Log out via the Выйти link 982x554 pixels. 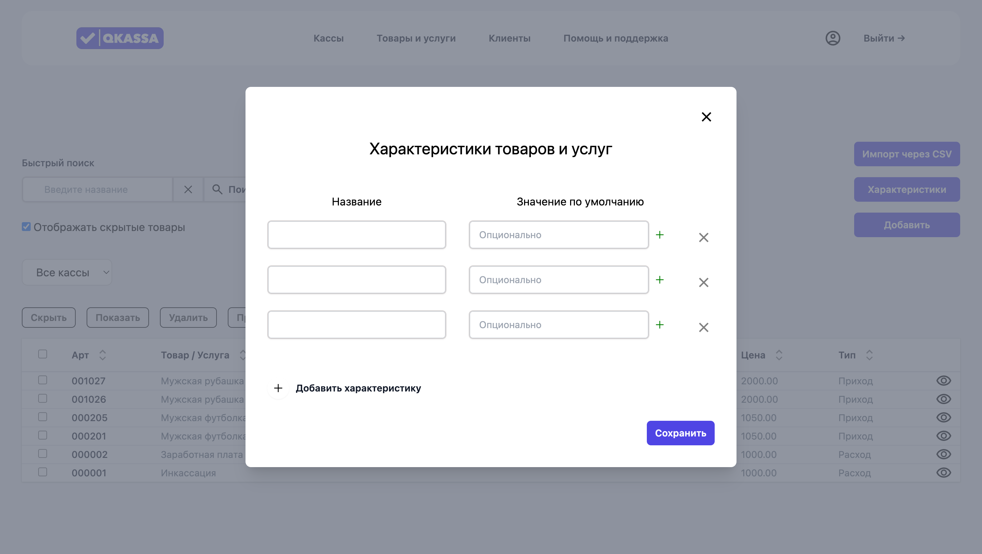884,38
